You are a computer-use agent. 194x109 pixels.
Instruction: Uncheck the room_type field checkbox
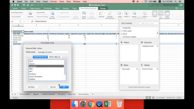coord(121,31)
